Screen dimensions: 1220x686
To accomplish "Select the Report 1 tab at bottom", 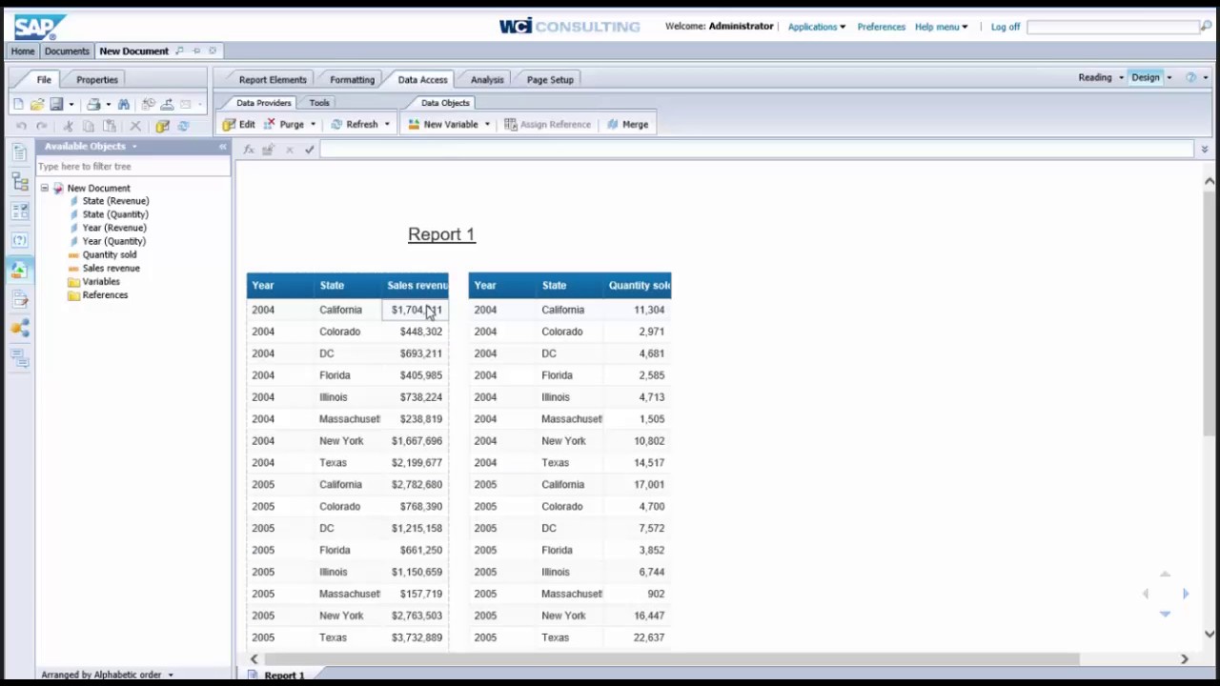I will point(284,676).
